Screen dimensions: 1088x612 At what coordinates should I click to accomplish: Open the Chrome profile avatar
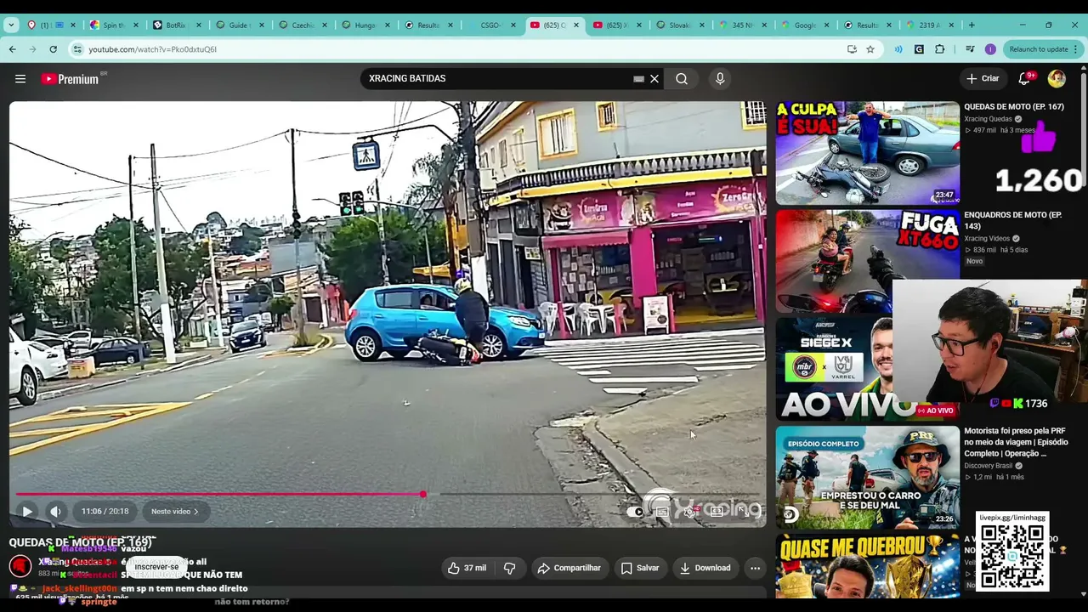click(x=990, y=49)
